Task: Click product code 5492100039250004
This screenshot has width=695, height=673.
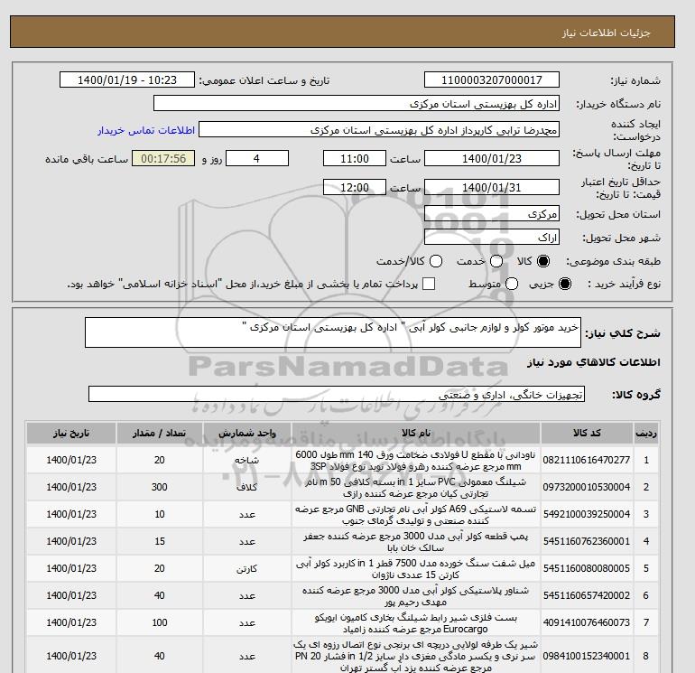Action: (587, 514)
